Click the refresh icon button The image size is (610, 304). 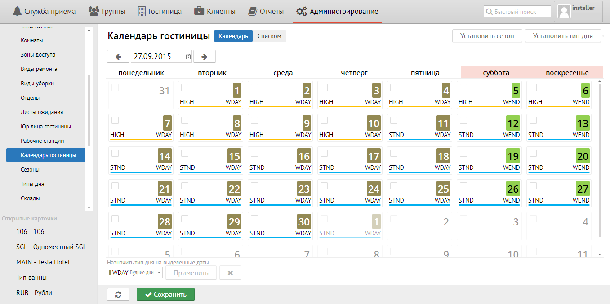click(x=118, y=295)
